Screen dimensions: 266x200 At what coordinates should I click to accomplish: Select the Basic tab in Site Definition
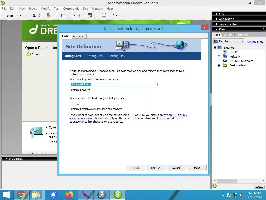point(65,36)
